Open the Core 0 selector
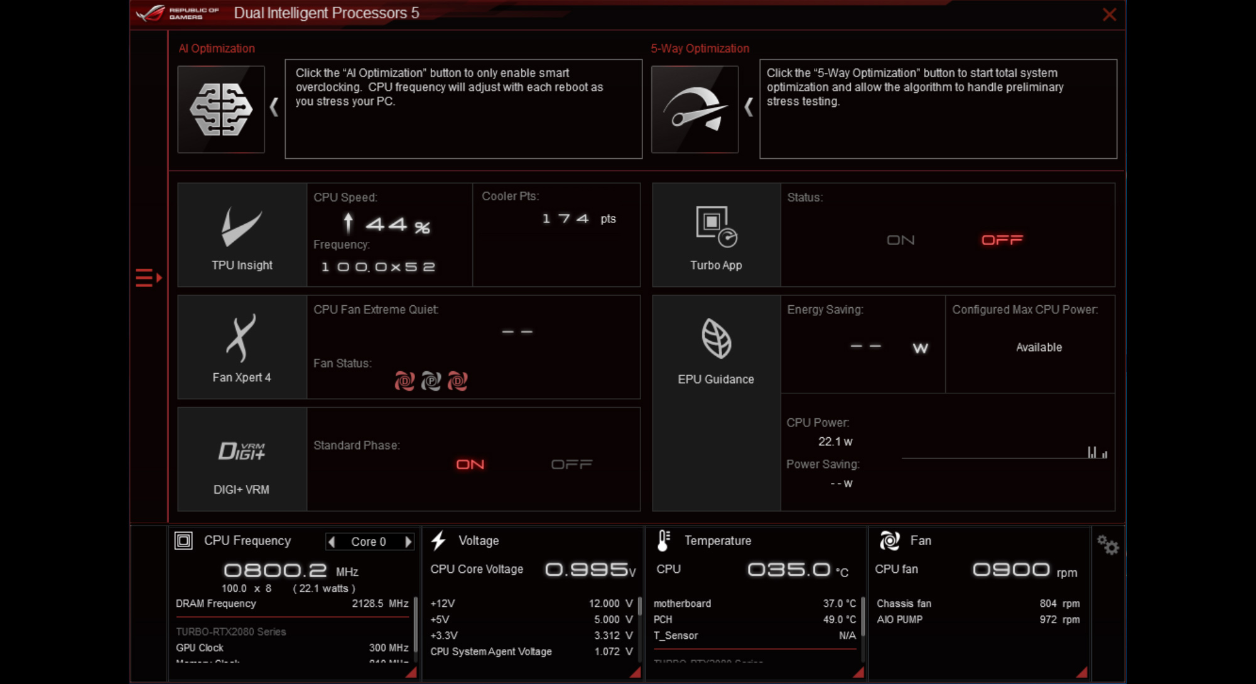The image size is (1256, 684). click(x=369, y=541)
